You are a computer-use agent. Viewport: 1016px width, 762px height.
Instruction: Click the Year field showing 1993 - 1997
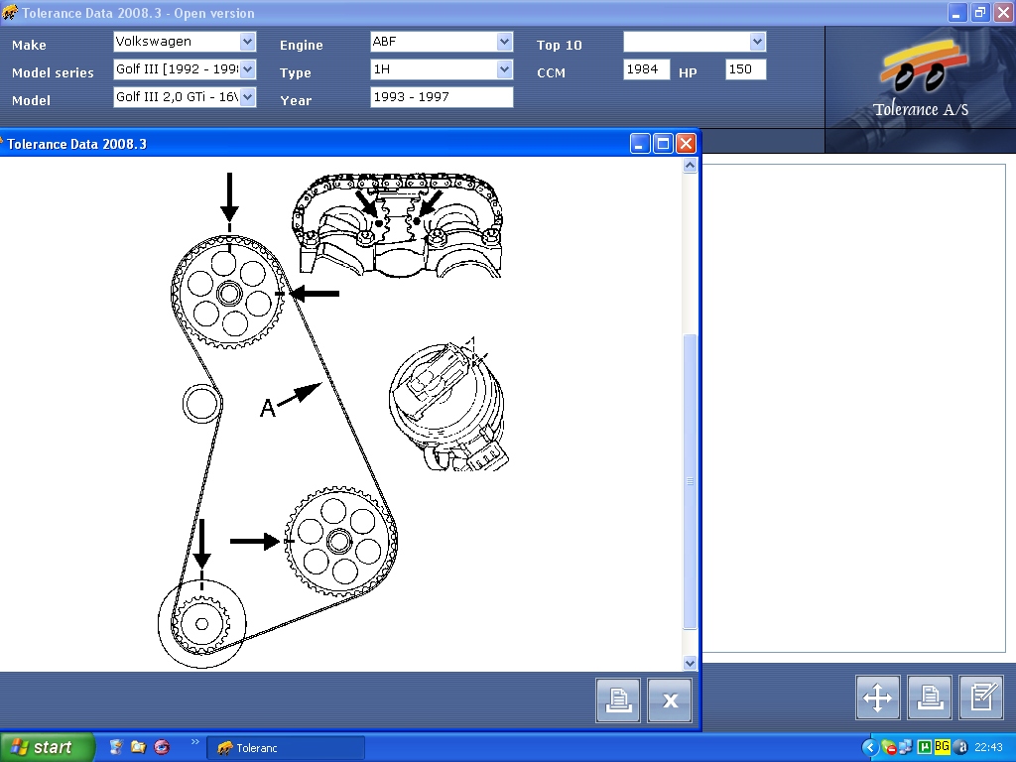coord(442,97)
